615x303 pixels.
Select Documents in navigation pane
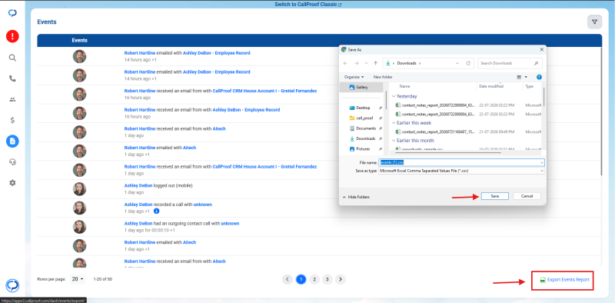366,128
